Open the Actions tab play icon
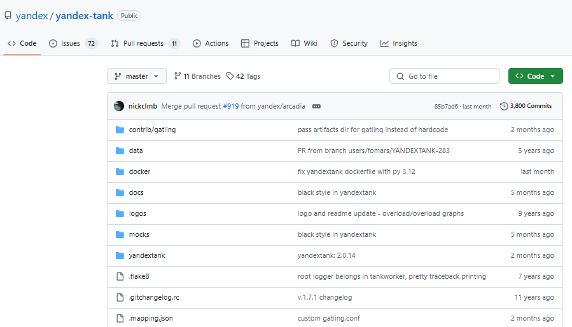 click(197, 43)
